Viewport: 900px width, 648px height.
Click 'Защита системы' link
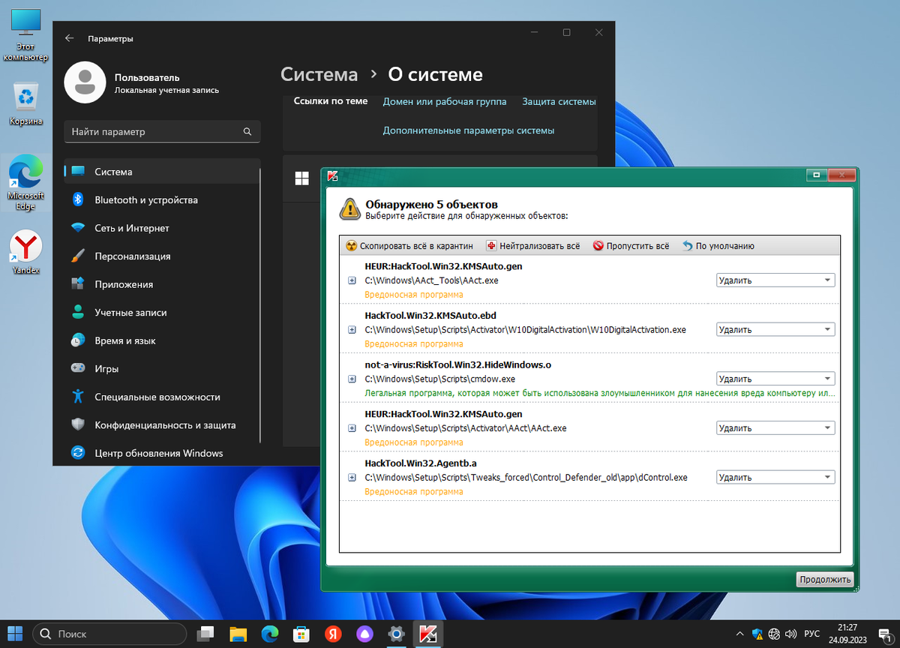click(559, 101)
